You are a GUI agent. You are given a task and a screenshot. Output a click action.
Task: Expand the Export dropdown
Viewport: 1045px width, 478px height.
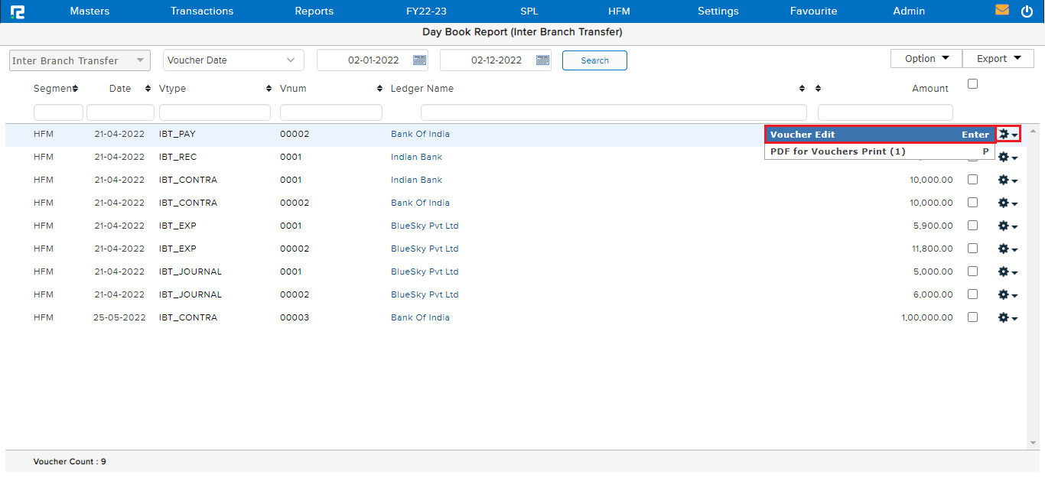tap(998, 59)
